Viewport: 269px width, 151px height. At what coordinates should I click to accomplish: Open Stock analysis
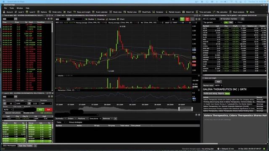[237, 12]
